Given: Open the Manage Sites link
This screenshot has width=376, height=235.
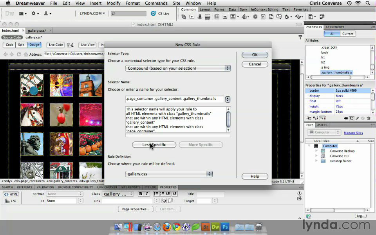Looking at the screenshot, I should click(x=353, y=133).
